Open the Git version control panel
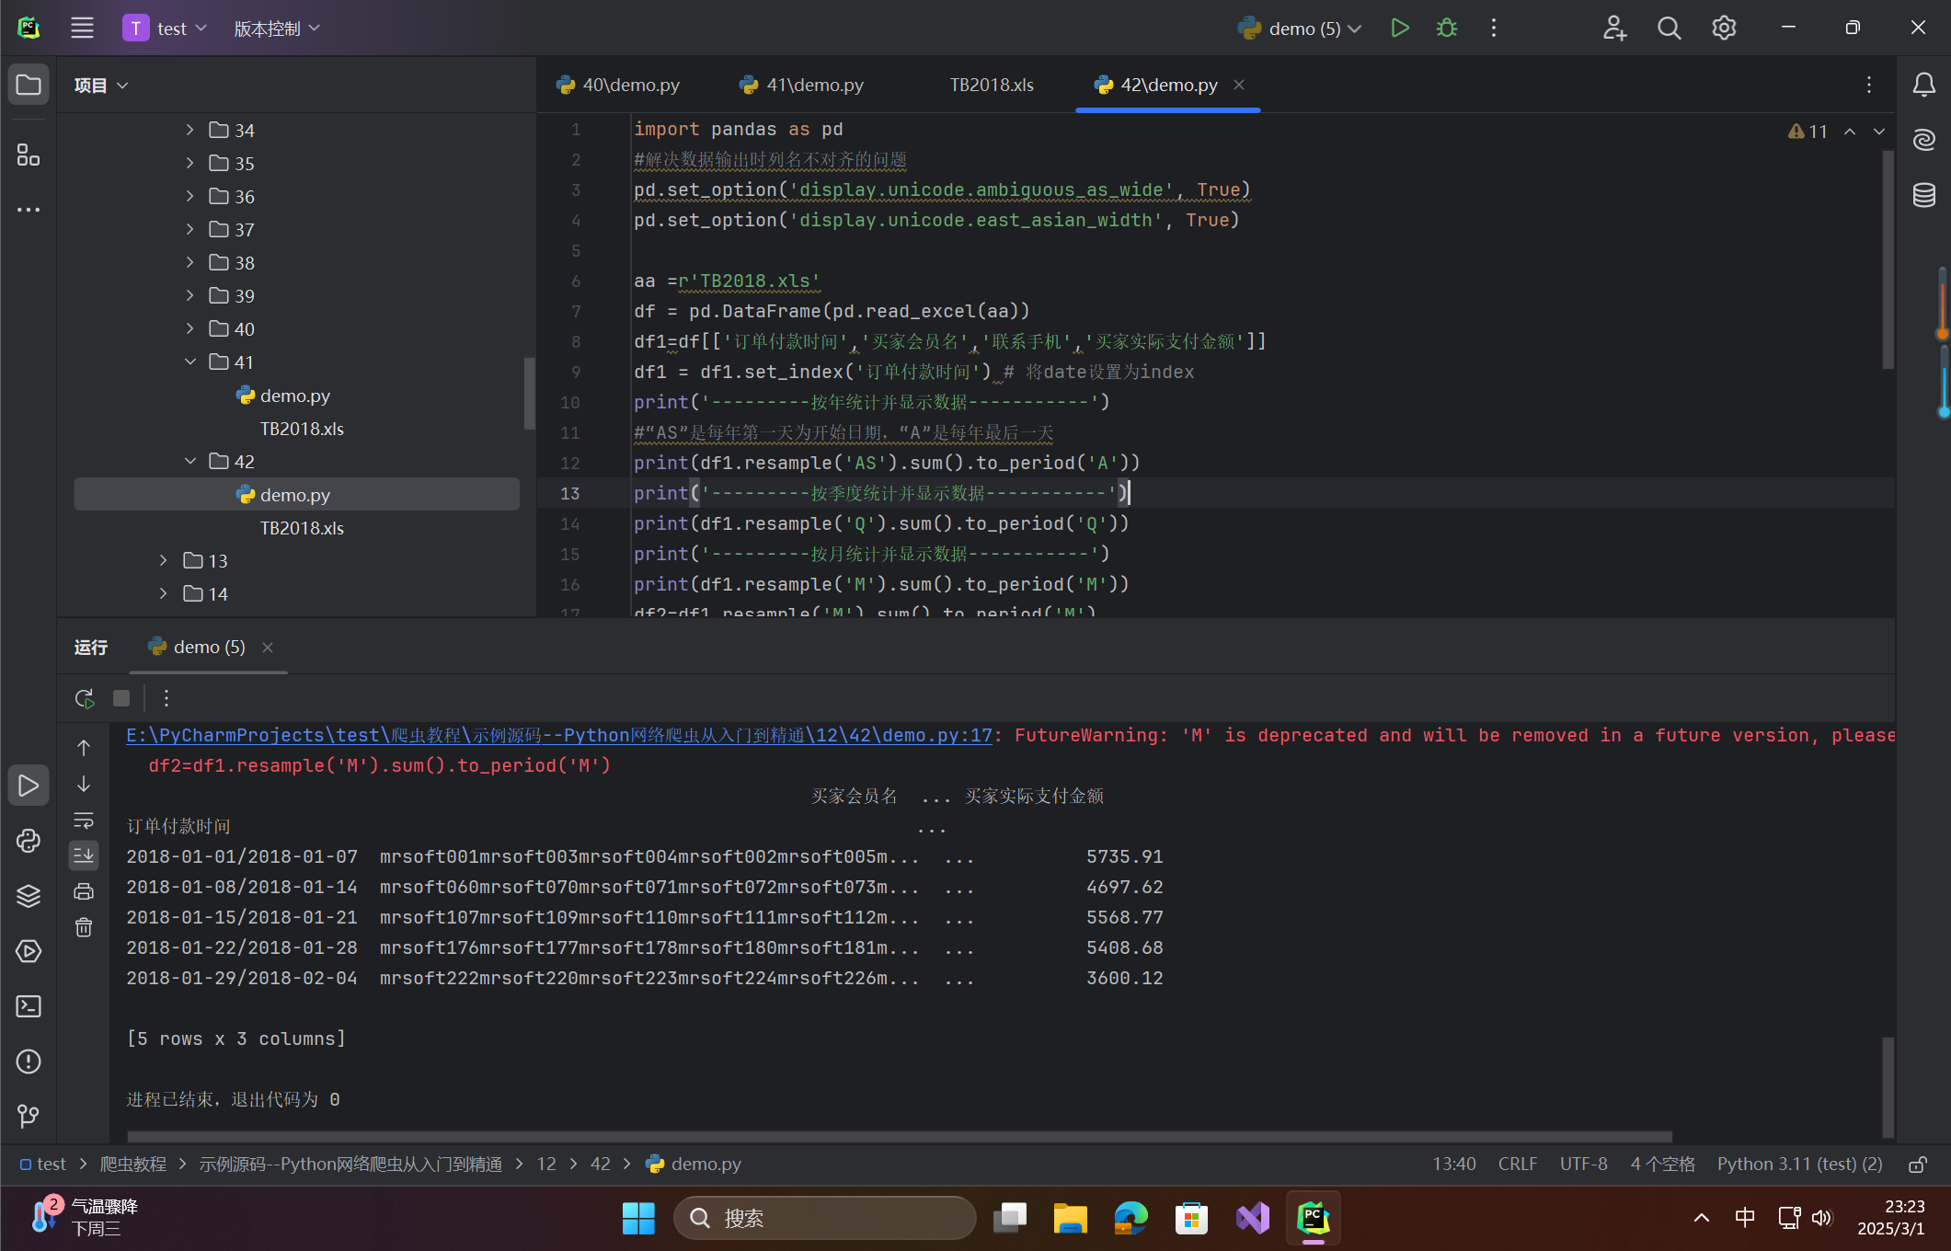The height and width of the screenshot is (1251, 1951). coord(29,1116)
